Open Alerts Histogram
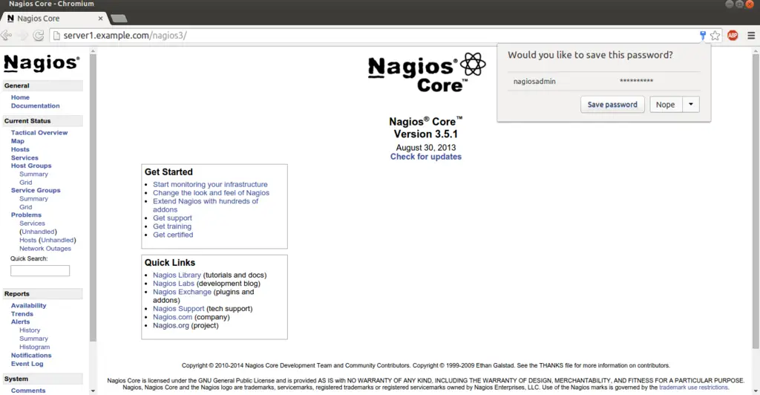The image size is (760, 395). (34, 347)
